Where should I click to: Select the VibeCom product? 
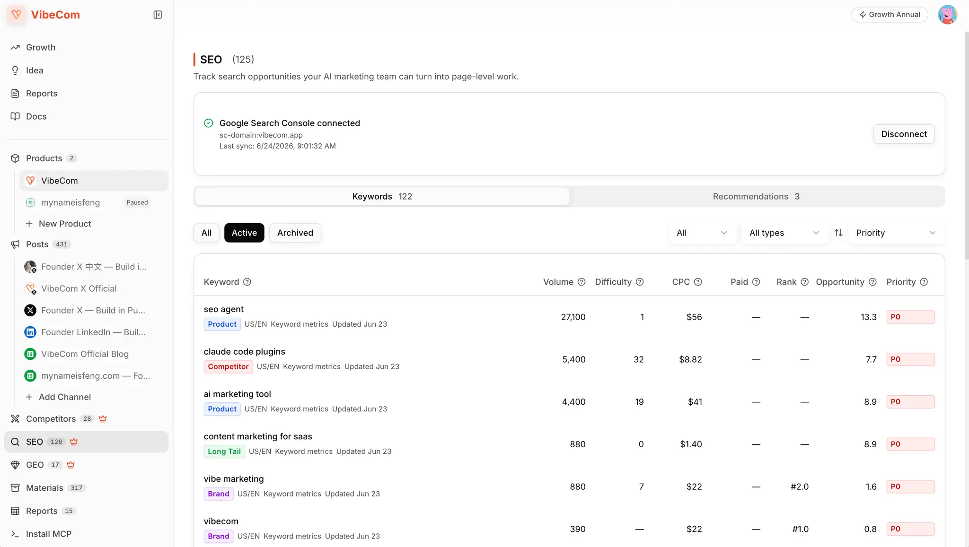(94, 181)
